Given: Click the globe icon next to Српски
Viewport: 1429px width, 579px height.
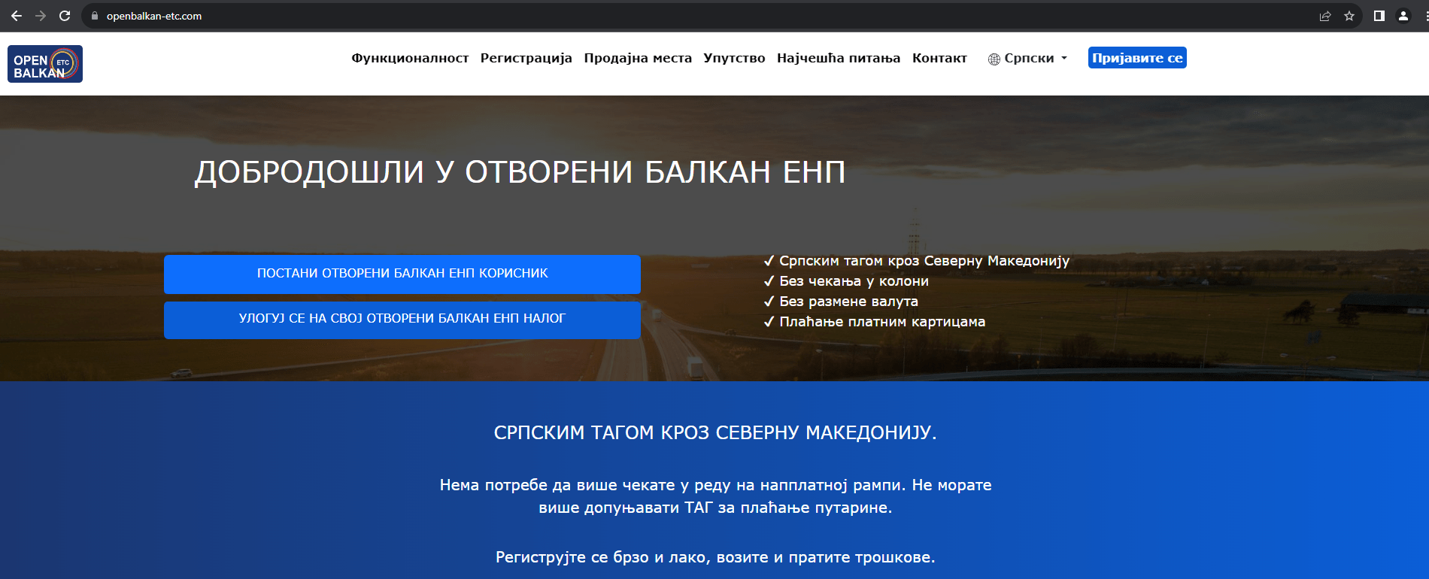Looking at the screenshot, I should pyautogui.click(x=994, y=59).
